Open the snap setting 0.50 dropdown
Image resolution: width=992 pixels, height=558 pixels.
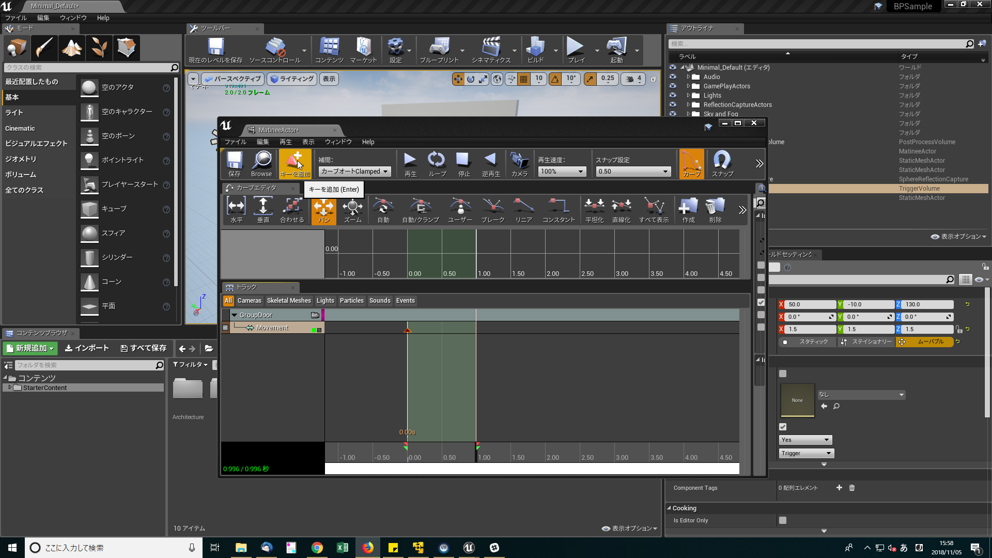(633, 172)
